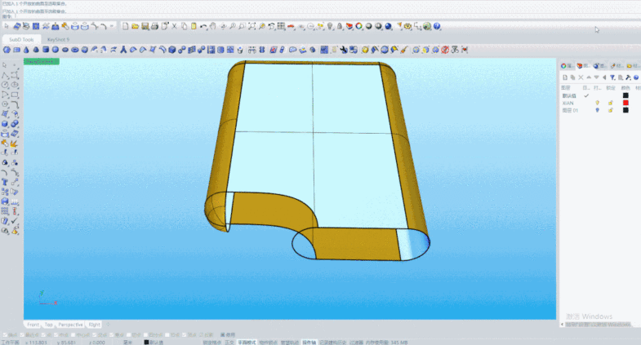This screenshot has height=345, width=641.
Task: Toggle visibility bulb of 图层 01
Action: (x=597, y=110)
